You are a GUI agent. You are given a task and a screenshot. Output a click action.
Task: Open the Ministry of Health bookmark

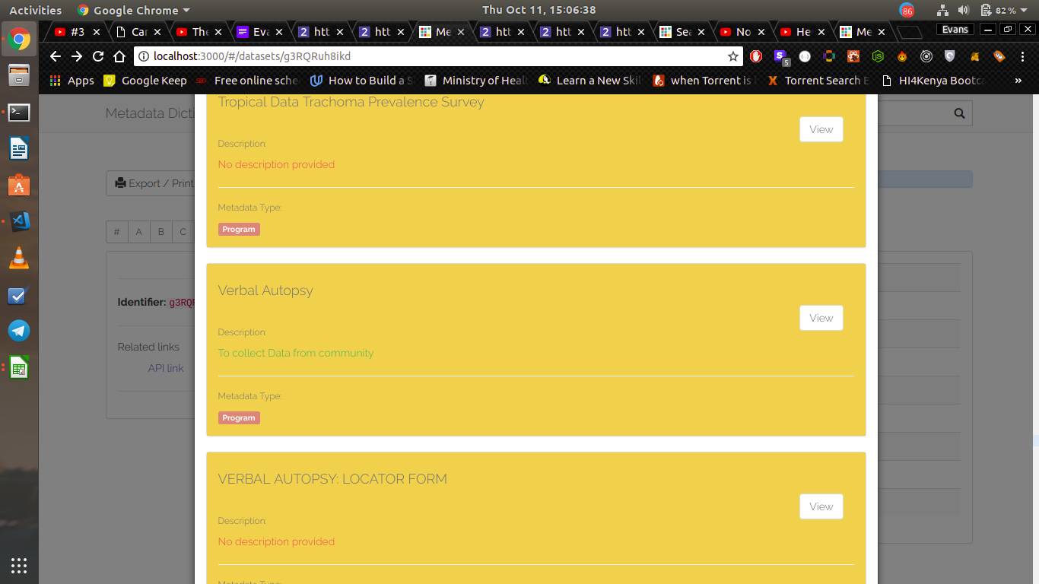[x=476, y=80]
